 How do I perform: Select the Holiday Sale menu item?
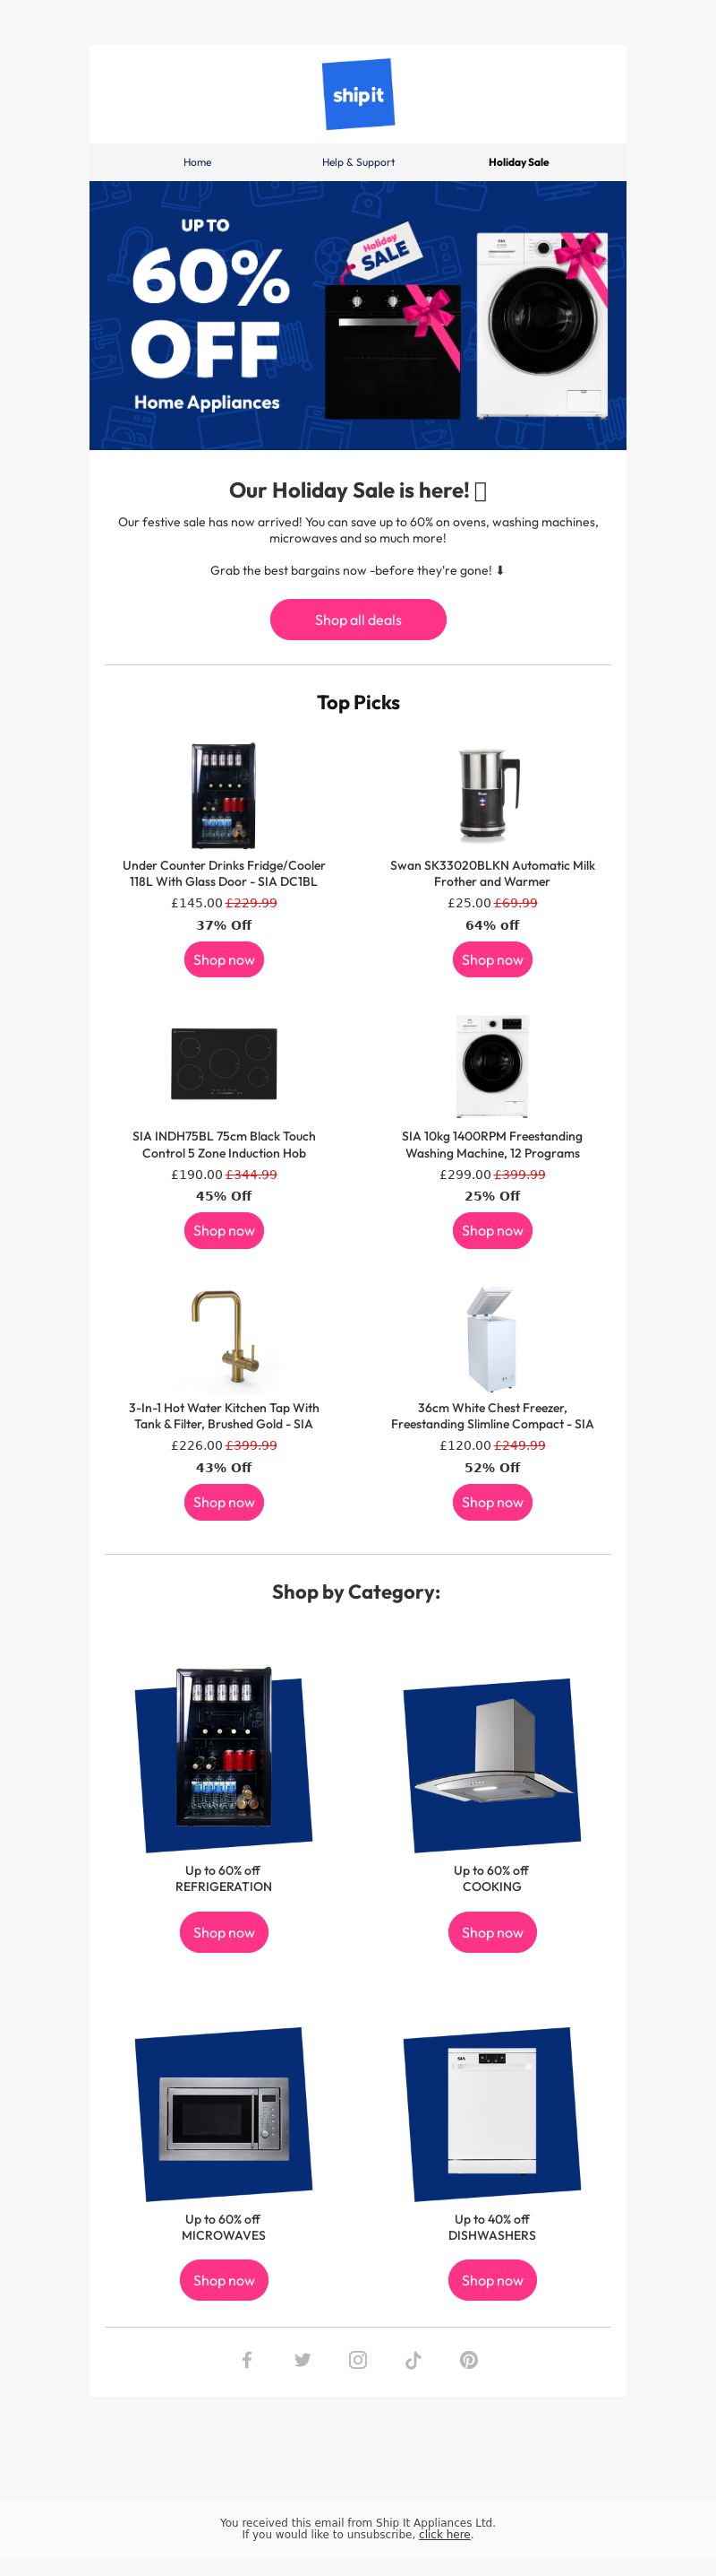click(x=518, y=162)
